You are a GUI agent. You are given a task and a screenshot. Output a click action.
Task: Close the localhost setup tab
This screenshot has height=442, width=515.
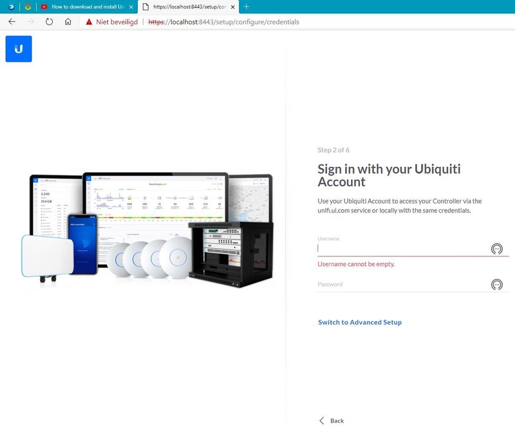coord(232,7)
